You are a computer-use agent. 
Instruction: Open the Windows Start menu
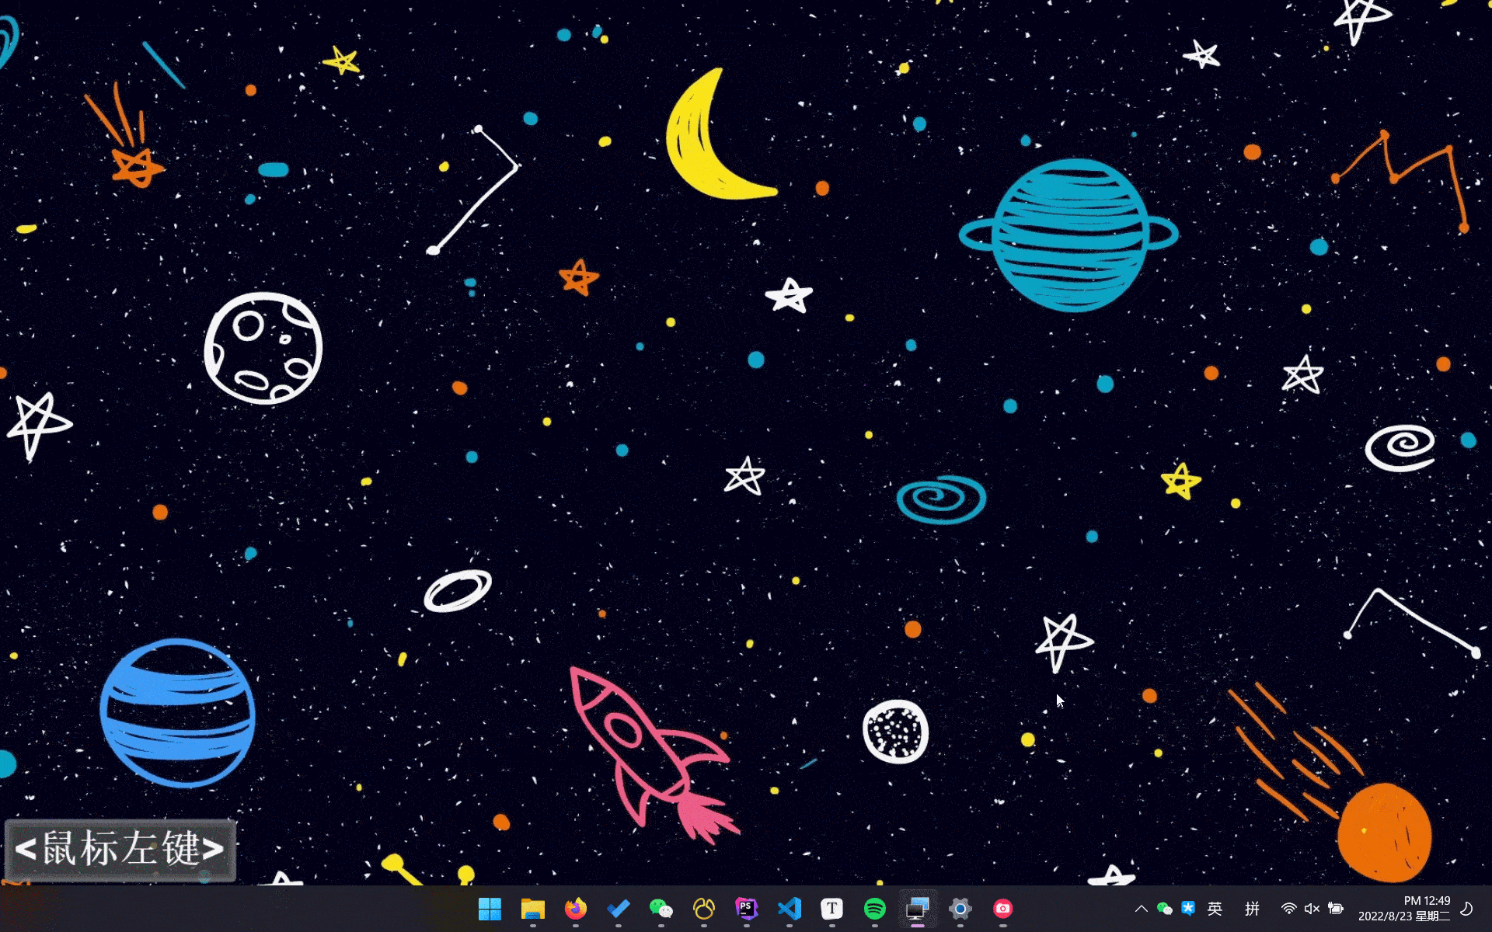coord(490,908)
